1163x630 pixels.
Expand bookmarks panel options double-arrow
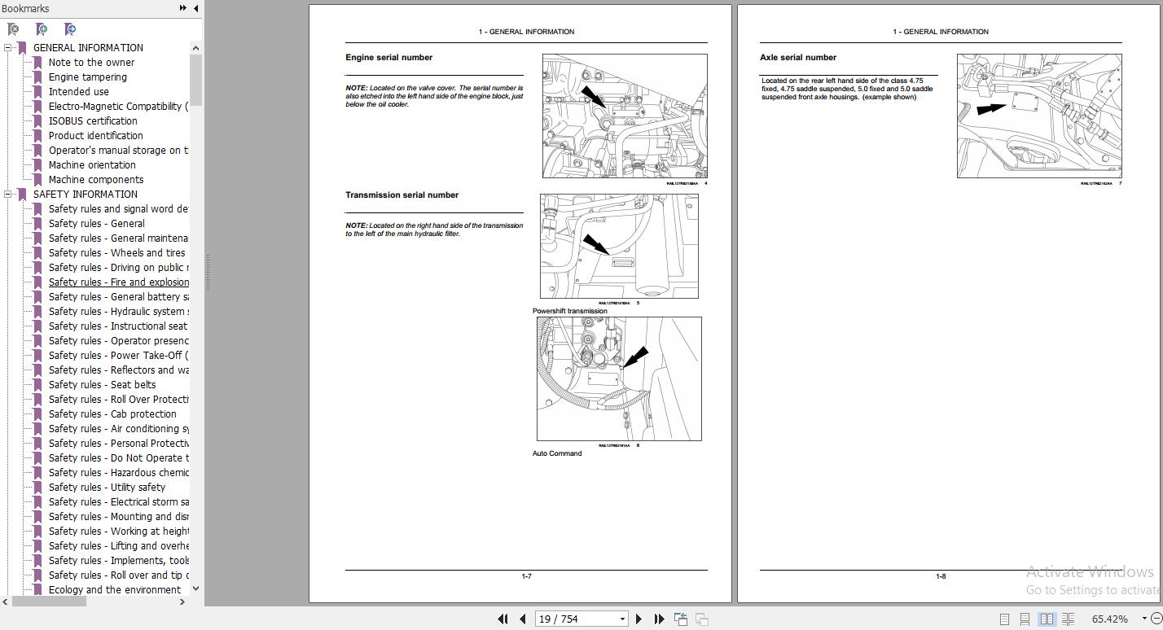pos(183,8)
